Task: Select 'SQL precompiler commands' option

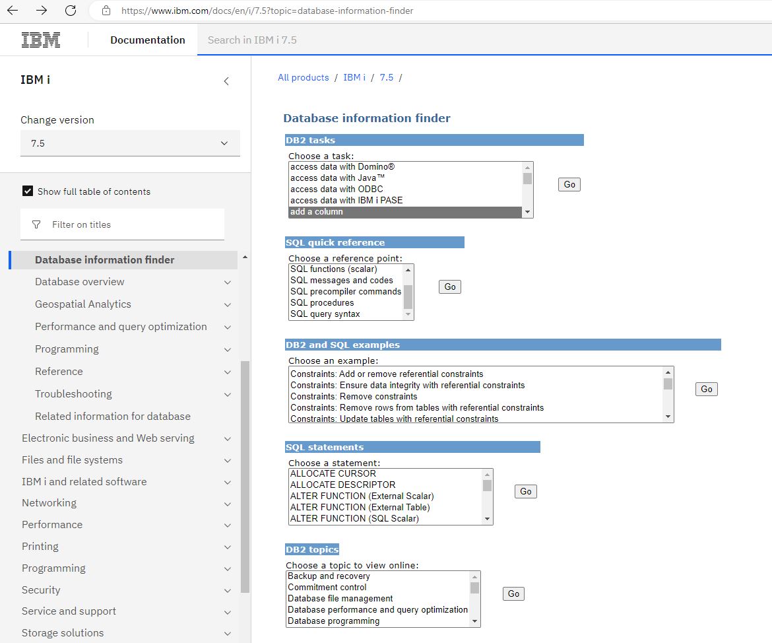Action: pos(346,292)
